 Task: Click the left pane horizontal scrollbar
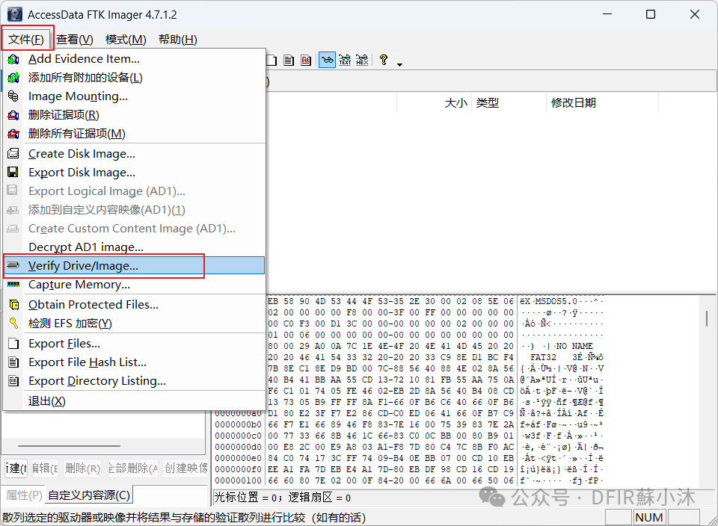(69, 445)
